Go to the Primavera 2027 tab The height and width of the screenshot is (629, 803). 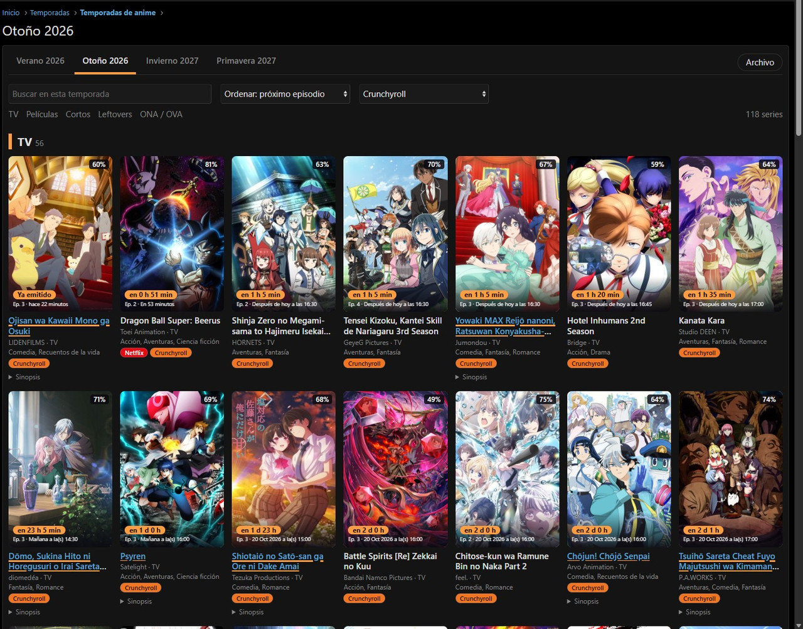(246, 61)
